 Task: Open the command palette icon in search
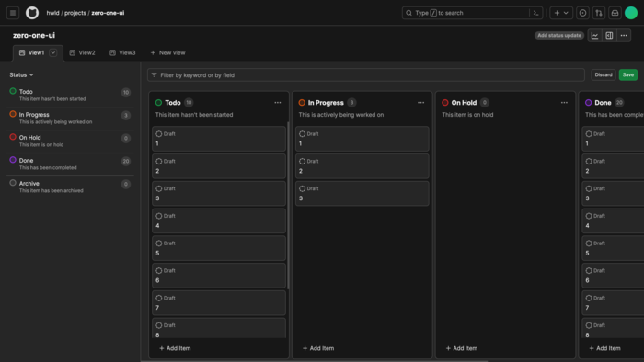pos(535,13)
